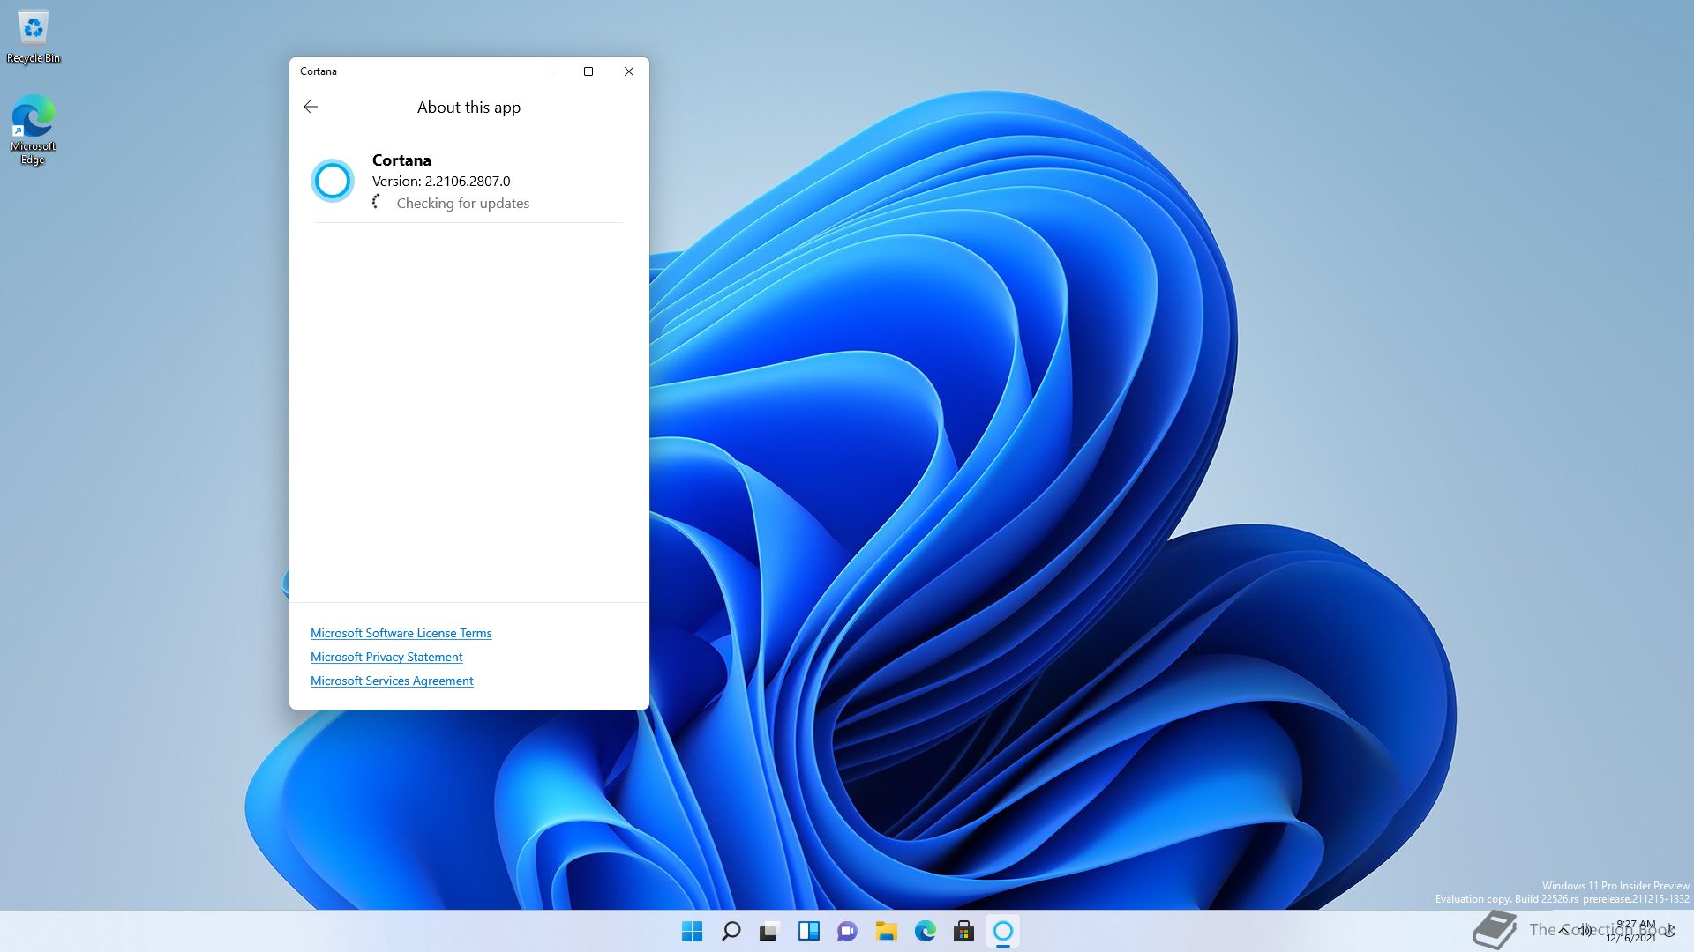Image resolution: width=1694 pixels, height=952 pixels.
Task: Click the Checking for updates status
Action: 462,203
